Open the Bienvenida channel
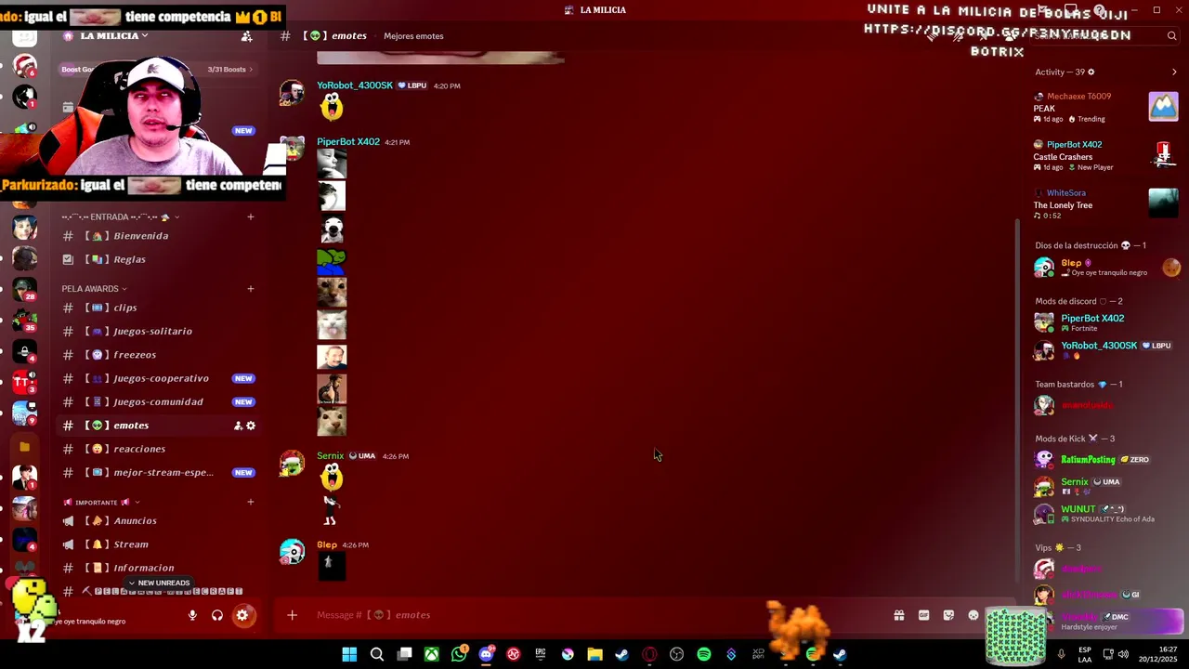This screenshot has height=669, width=1189. (158, 236)
